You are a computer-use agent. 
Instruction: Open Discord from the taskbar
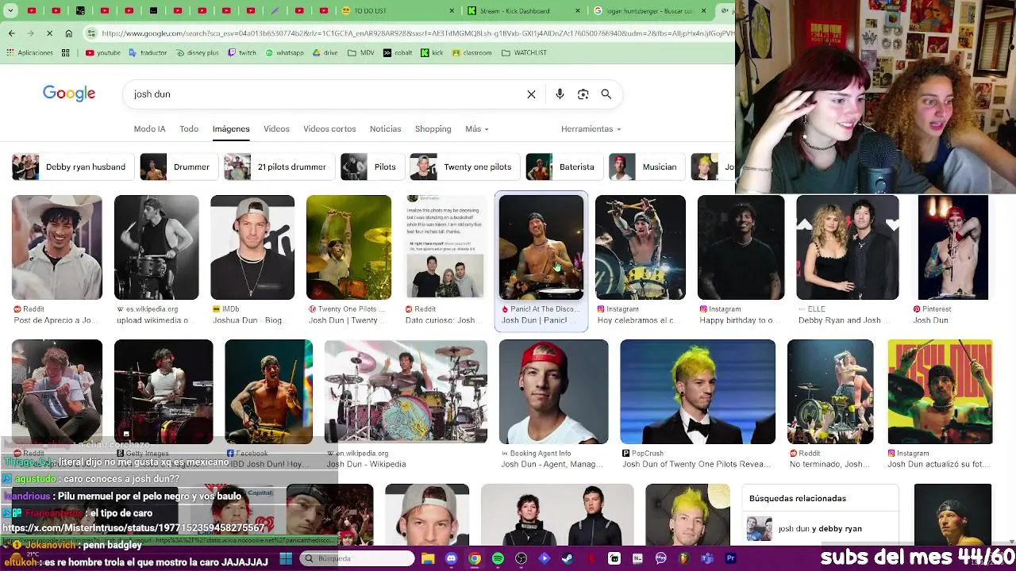coord(452,558)
